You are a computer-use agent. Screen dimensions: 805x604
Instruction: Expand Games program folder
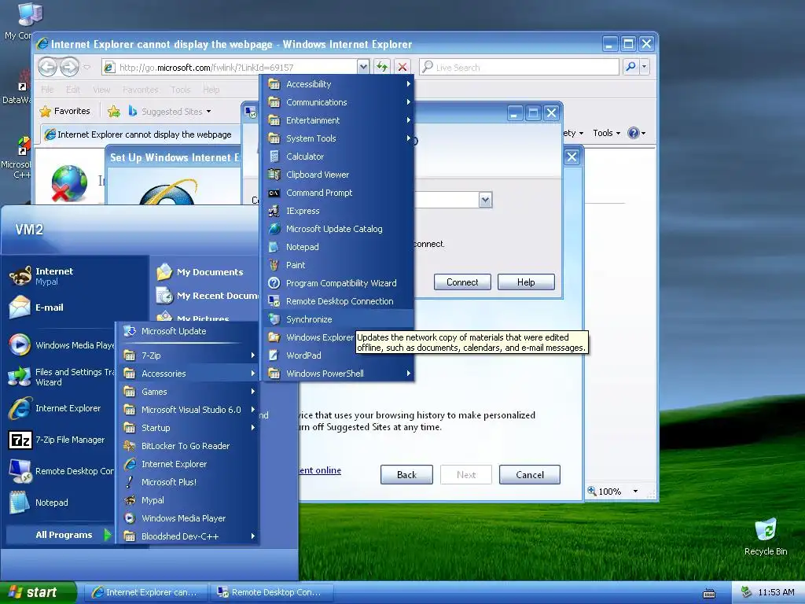click(188, 392)
